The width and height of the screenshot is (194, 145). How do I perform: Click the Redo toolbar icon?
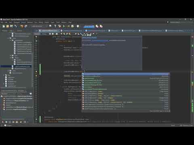click(26, 26)
